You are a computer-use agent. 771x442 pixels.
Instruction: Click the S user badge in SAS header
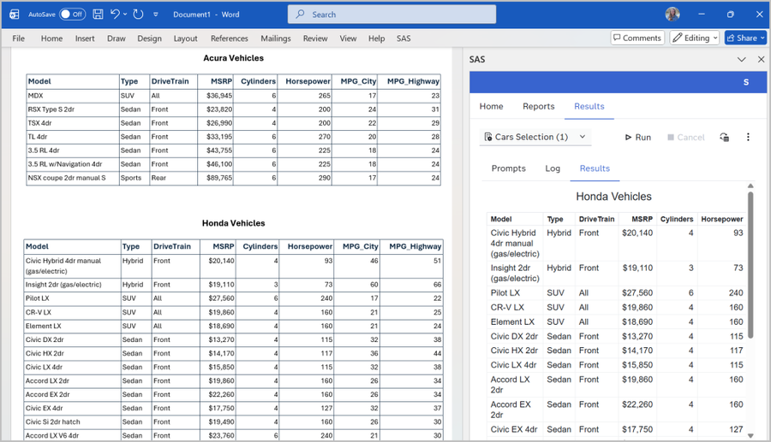pyautogui.click(x=746, y=82)
